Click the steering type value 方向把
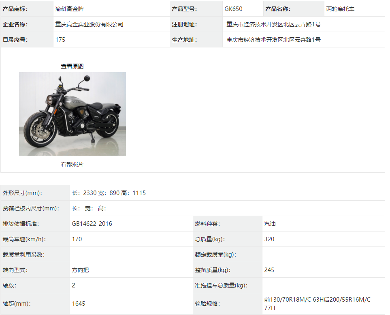The image size is (390, 315). (x=80, y=270)
